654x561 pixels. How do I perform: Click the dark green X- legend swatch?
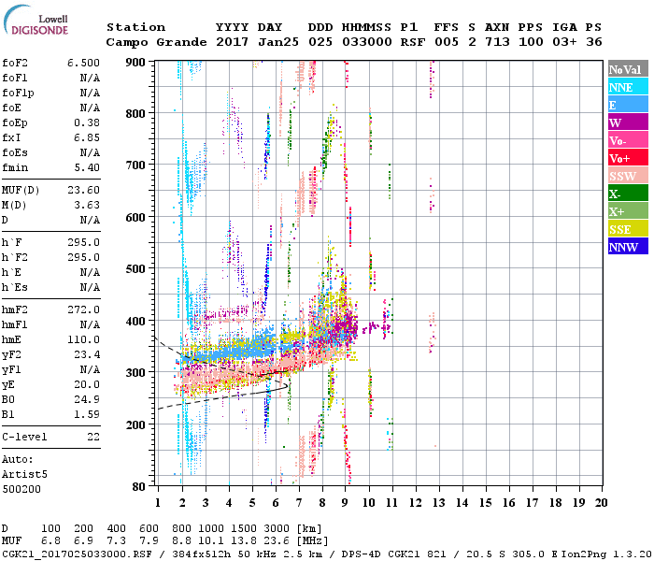(x=624, y=194)
